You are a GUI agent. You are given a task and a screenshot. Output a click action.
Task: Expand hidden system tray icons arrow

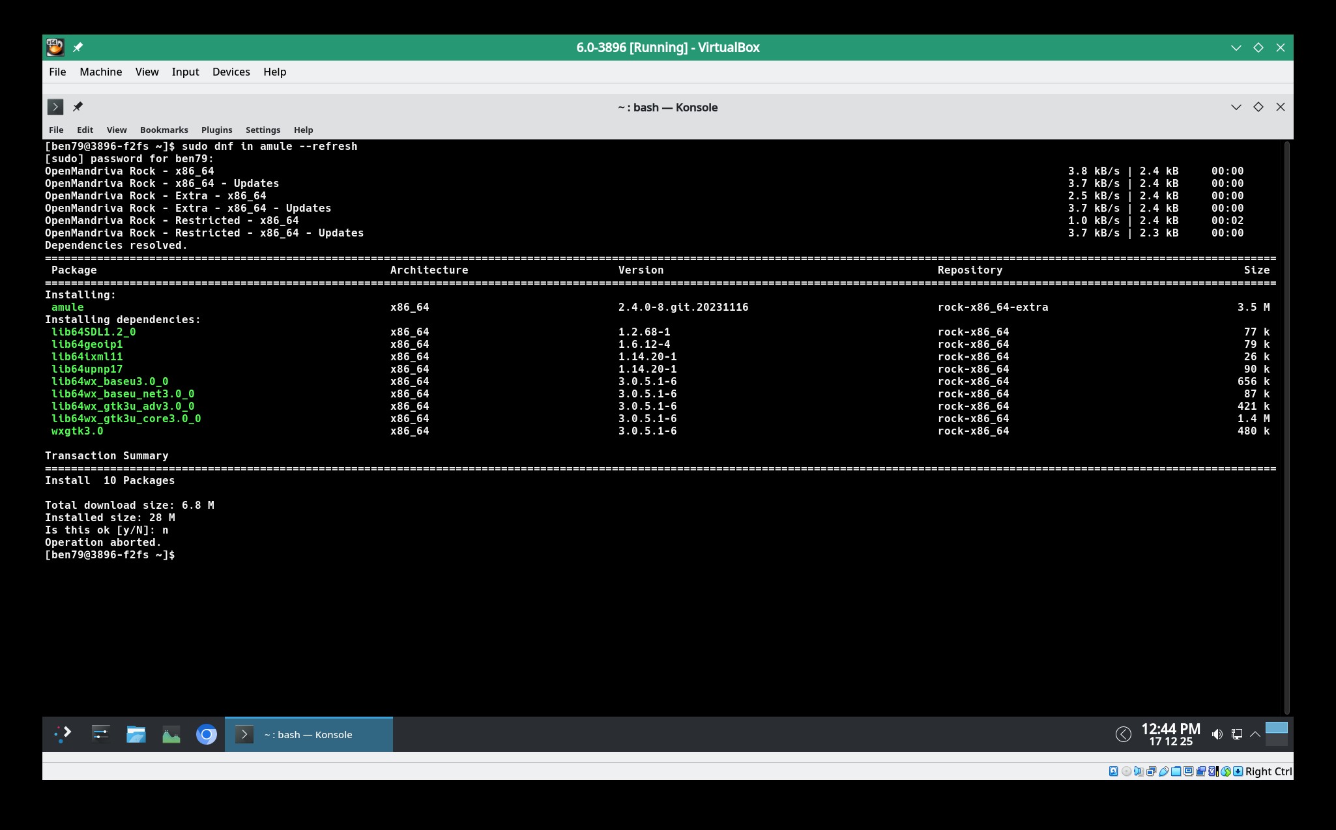tap(1255, 734)
